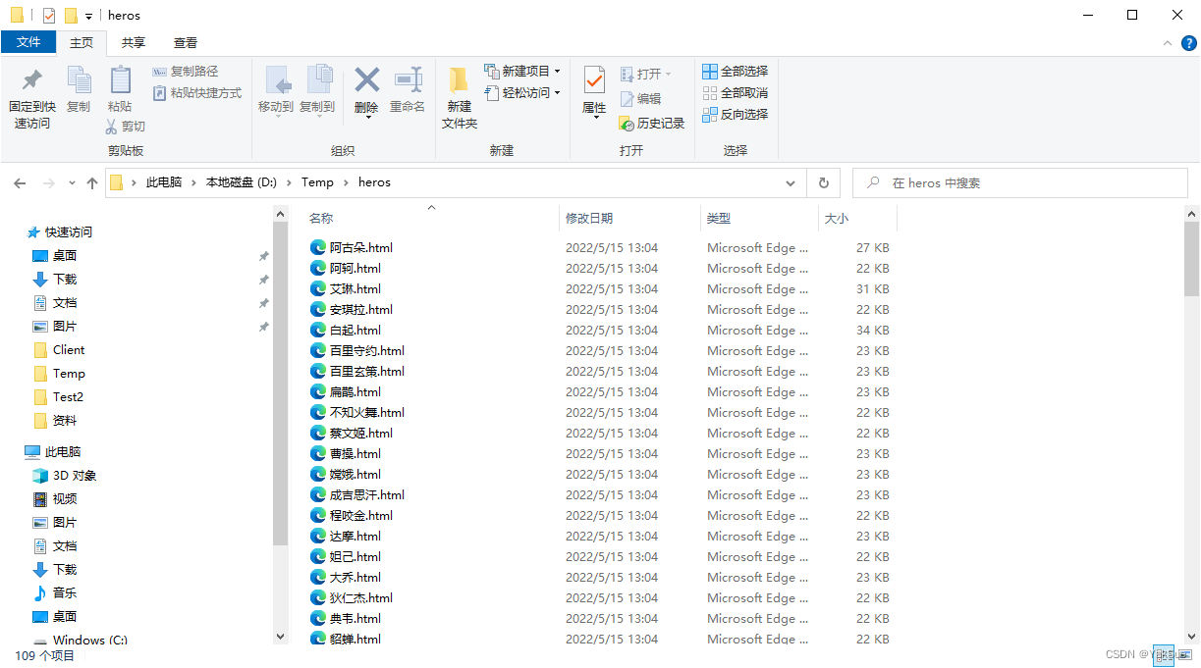Image resolution: width=1201 pixels, height=668 pixels.
Task: Sort by the Name (名称) column header
Action: 321,219
